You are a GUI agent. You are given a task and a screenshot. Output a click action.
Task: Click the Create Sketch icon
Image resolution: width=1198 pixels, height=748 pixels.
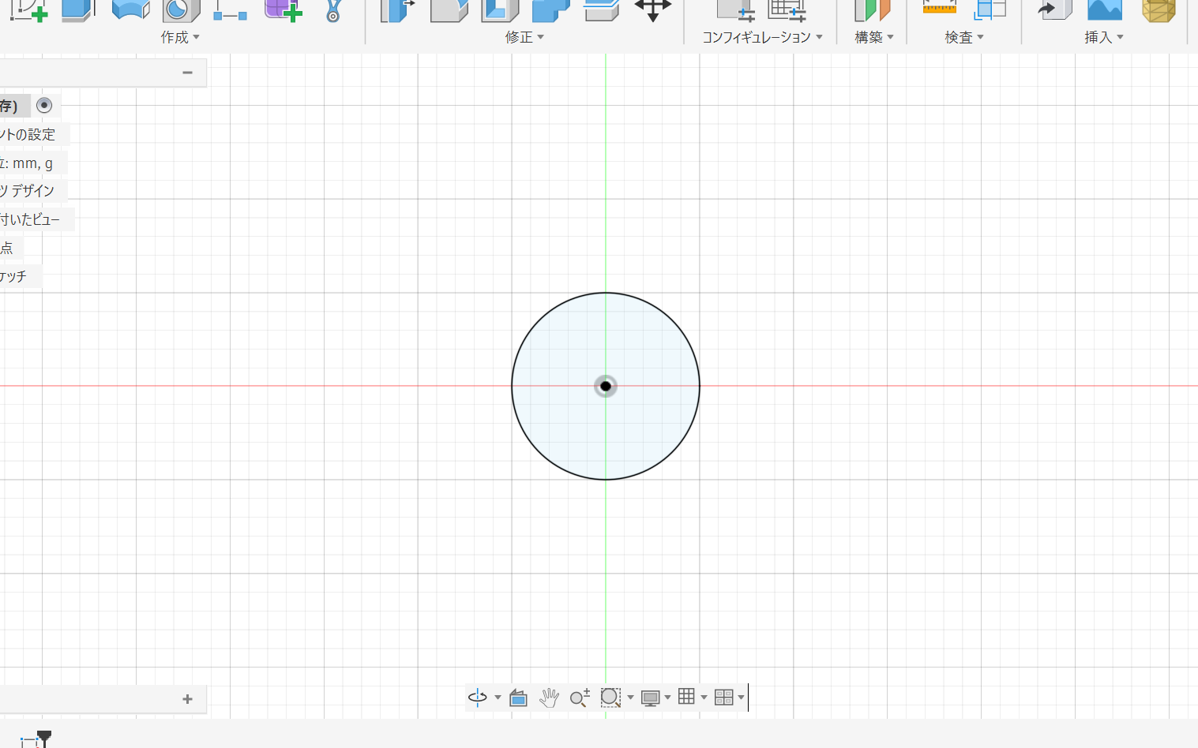[28, 9]
